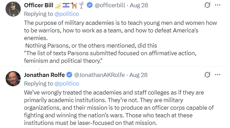This screenshot has width=230, height=128.
Task: Open the @officerbill handle link
Action: pyautogui.click(x=110, y=5)
